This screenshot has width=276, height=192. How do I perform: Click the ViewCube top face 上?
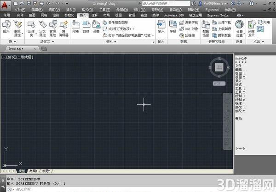[219, 67]
